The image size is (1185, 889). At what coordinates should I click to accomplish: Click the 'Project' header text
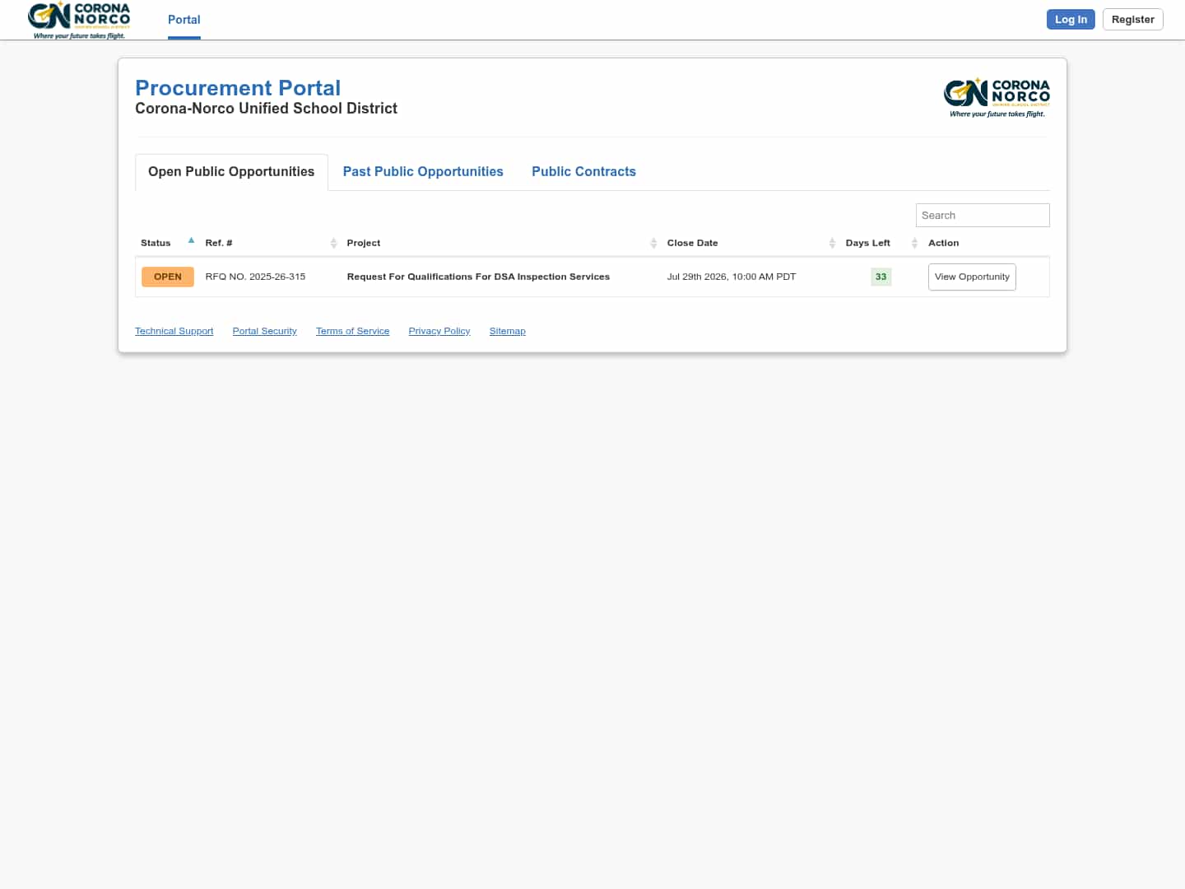point(363,243)
